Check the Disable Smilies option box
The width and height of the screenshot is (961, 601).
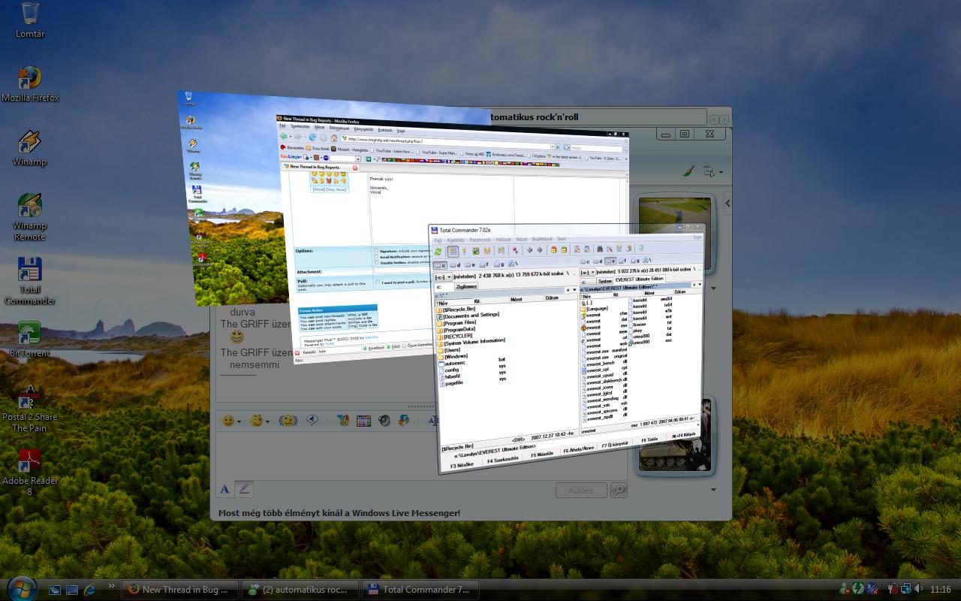(376, 263)
